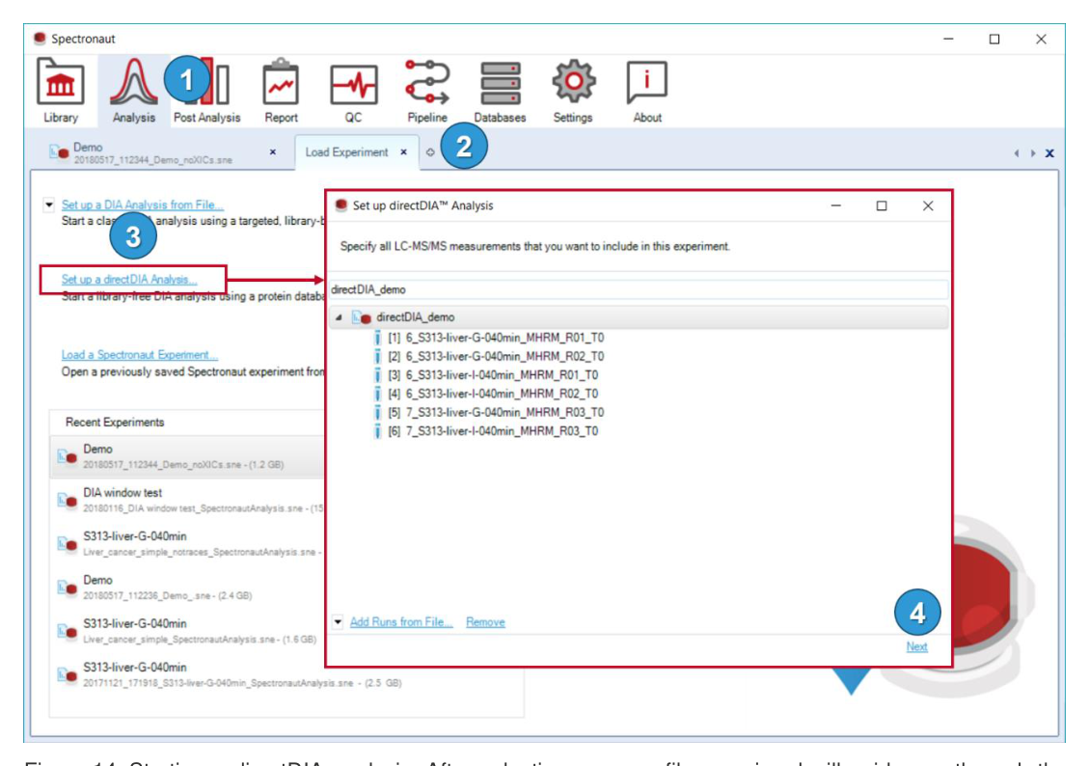Click the tab scroll right arrow
This screenshot has height=766, width=1089.
pos(1033,152)
